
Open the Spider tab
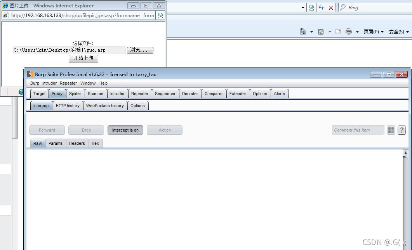[x=75, y=94]
